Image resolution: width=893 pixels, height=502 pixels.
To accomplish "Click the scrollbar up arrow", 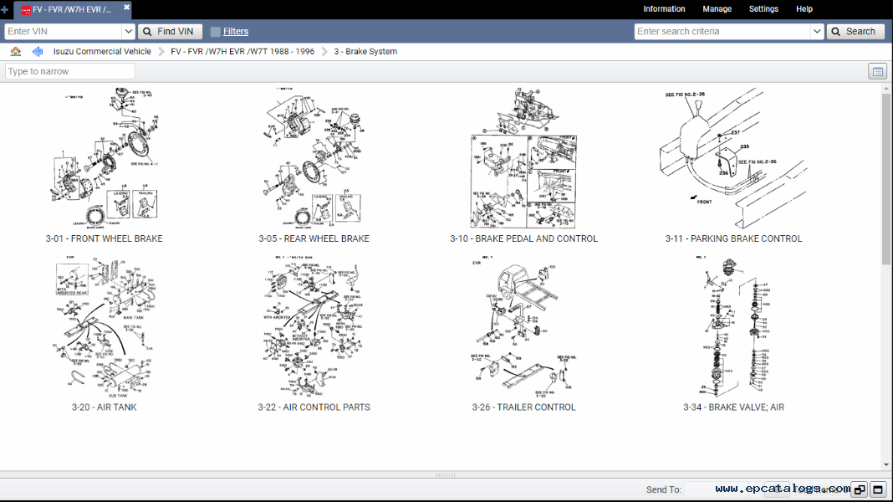I will pos(885,89).
